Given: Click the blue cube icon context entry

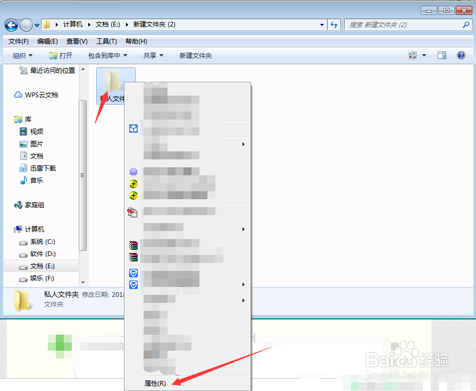Looking at the screenshot, I should (x=133, y=129).
